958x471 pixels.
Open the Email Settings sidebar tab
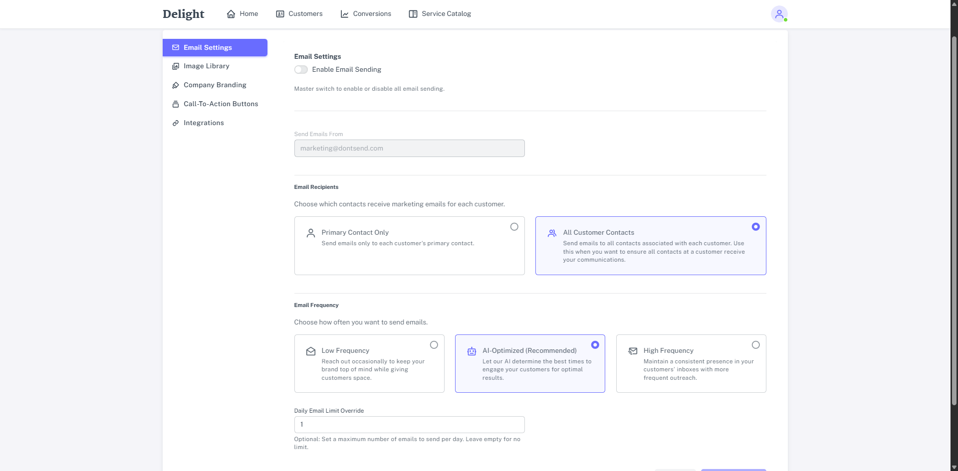[x=215, y=48]
